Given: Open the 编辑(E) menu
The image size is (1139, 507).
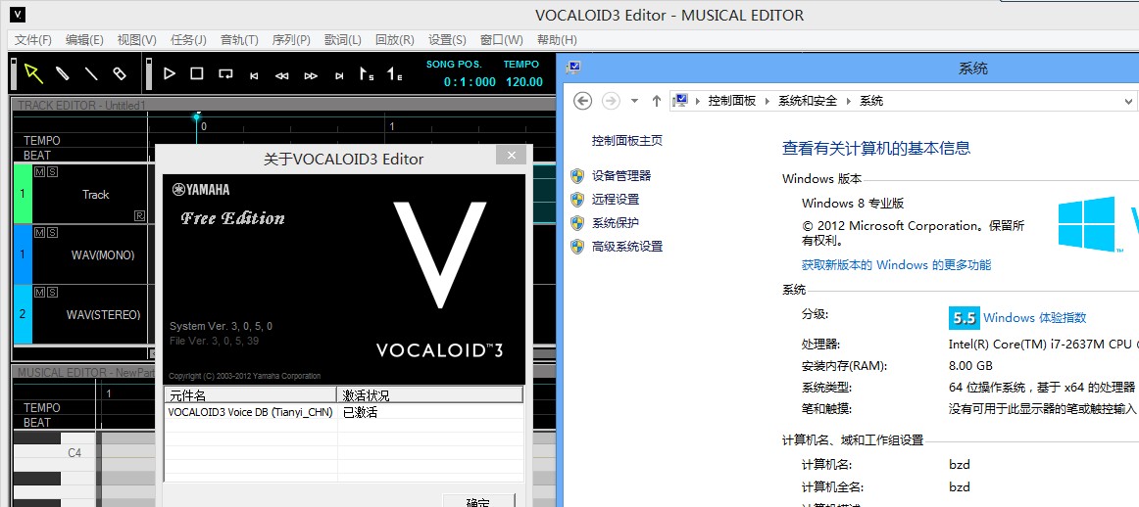Looking at the screenshot, I should tap(84, 40).
